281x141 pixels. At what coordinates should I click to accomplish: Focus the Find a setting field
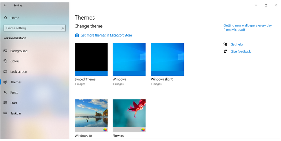[35, 28]
